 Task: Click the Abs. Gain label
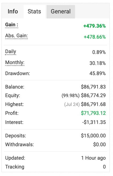coord(16,36)
